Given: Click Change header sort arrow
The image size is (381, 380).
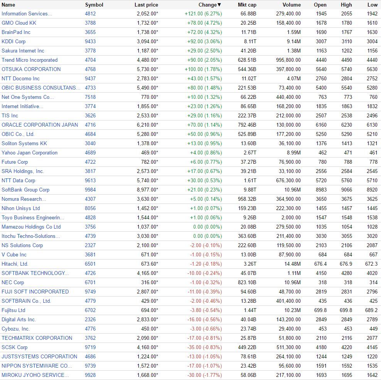Looking at the screenshot, I should [x=219, y=5].
